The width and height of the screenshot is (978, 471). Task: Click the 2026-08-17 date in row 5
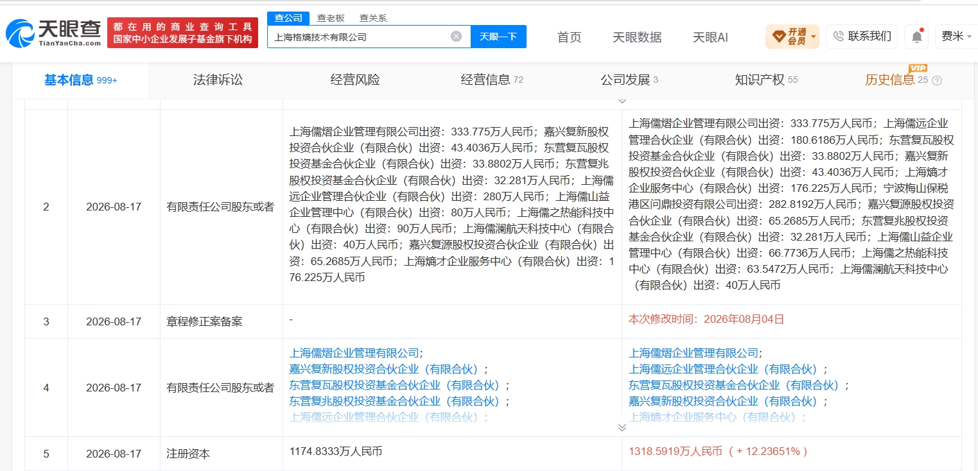[x=114, y=454]
